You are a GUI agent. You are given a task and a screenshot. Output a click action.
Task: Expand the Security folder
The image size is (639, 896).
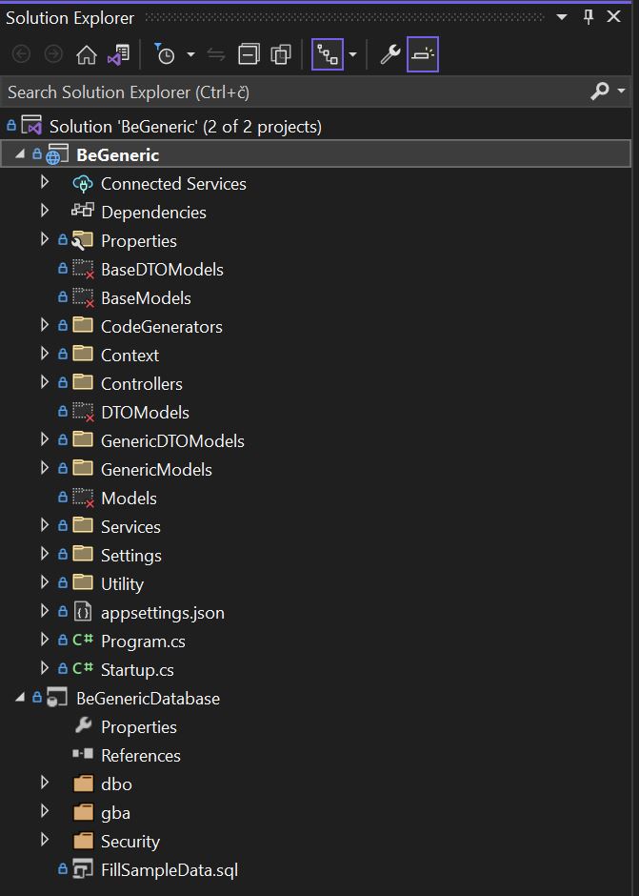click(45, 840)
